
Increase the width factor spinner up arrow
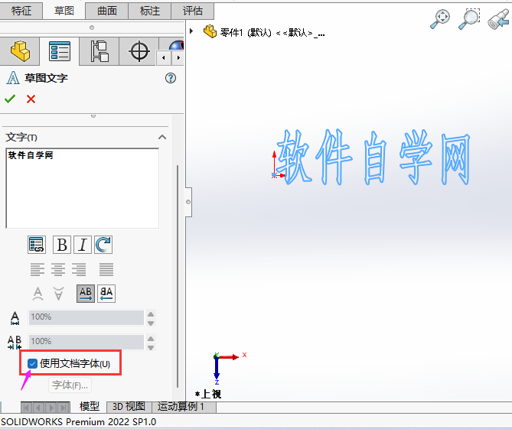(x=151, y=314)
